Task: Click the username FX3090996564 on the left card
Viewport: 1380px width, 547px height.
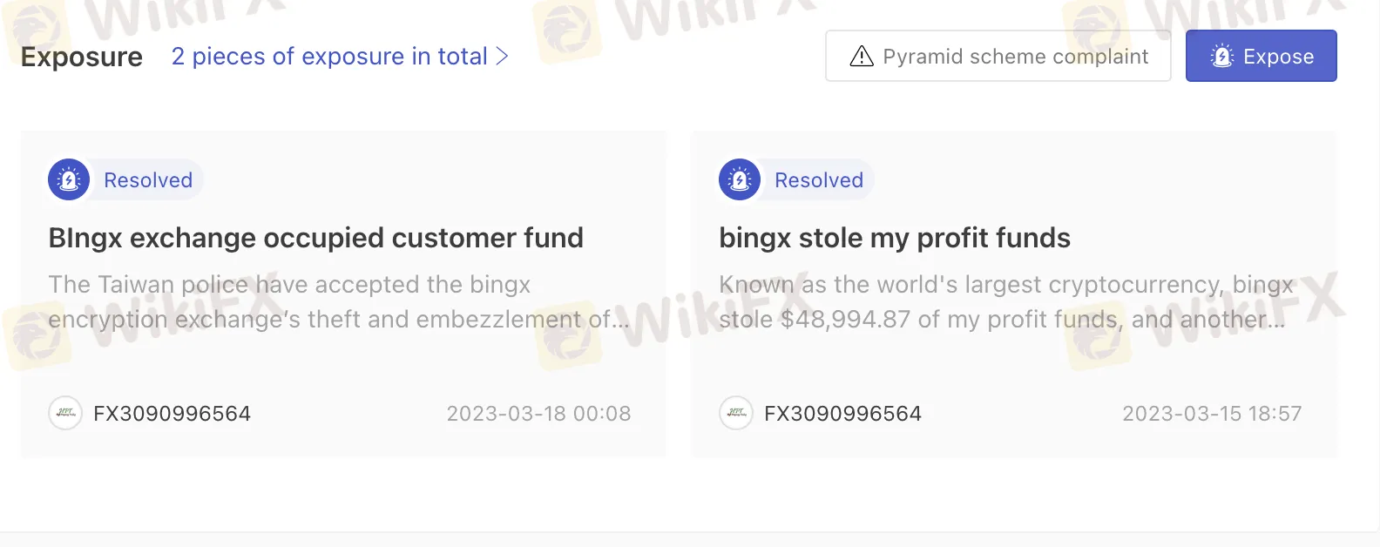Action: pos(172,414)
